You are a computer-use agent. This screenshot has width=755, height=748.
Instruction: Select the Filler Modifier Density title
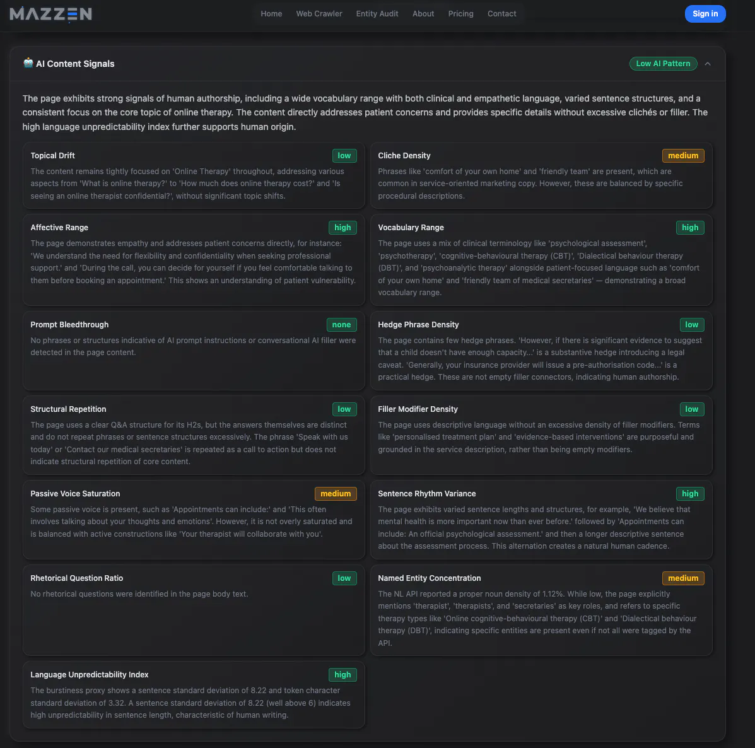click(x=418, y=409)
